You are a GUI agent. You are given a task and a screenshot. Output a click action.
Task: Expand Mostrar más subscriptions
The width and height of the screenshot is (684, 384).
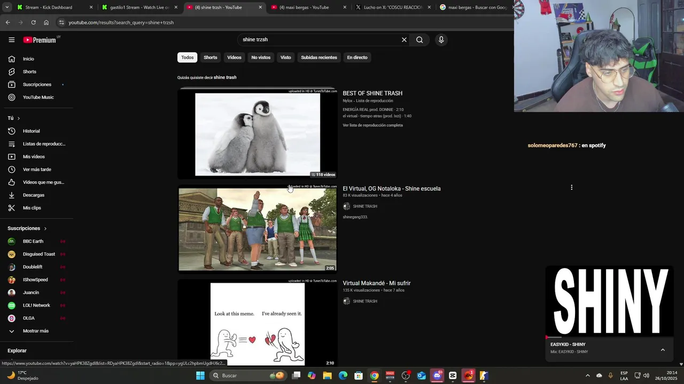pyautogui.click(x=37, y=331)
